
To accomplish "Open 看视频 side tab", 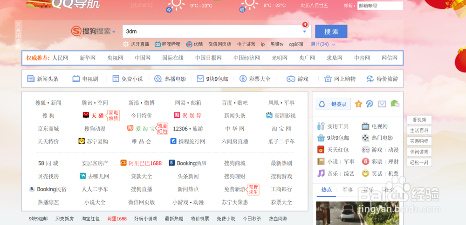I will coord(419,120).
